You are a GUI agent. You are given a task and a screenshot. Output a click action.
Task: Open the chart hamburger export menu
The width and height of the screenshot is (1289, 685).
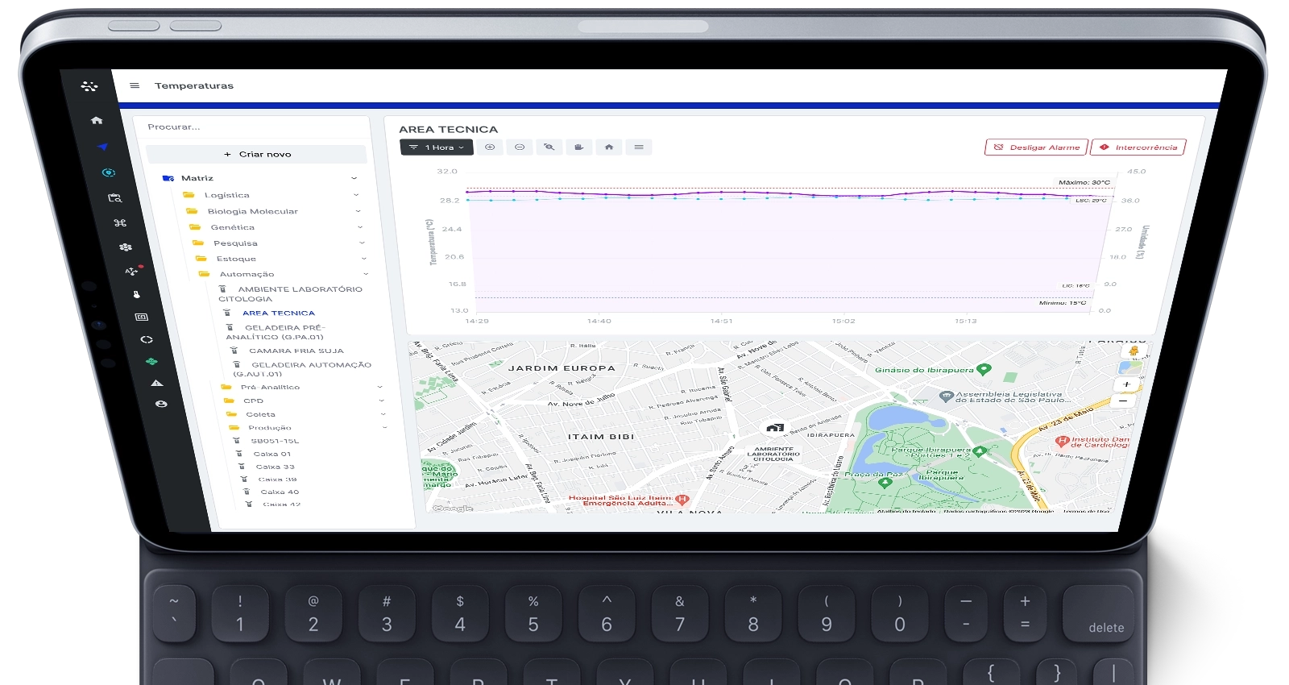coord(639,147)
